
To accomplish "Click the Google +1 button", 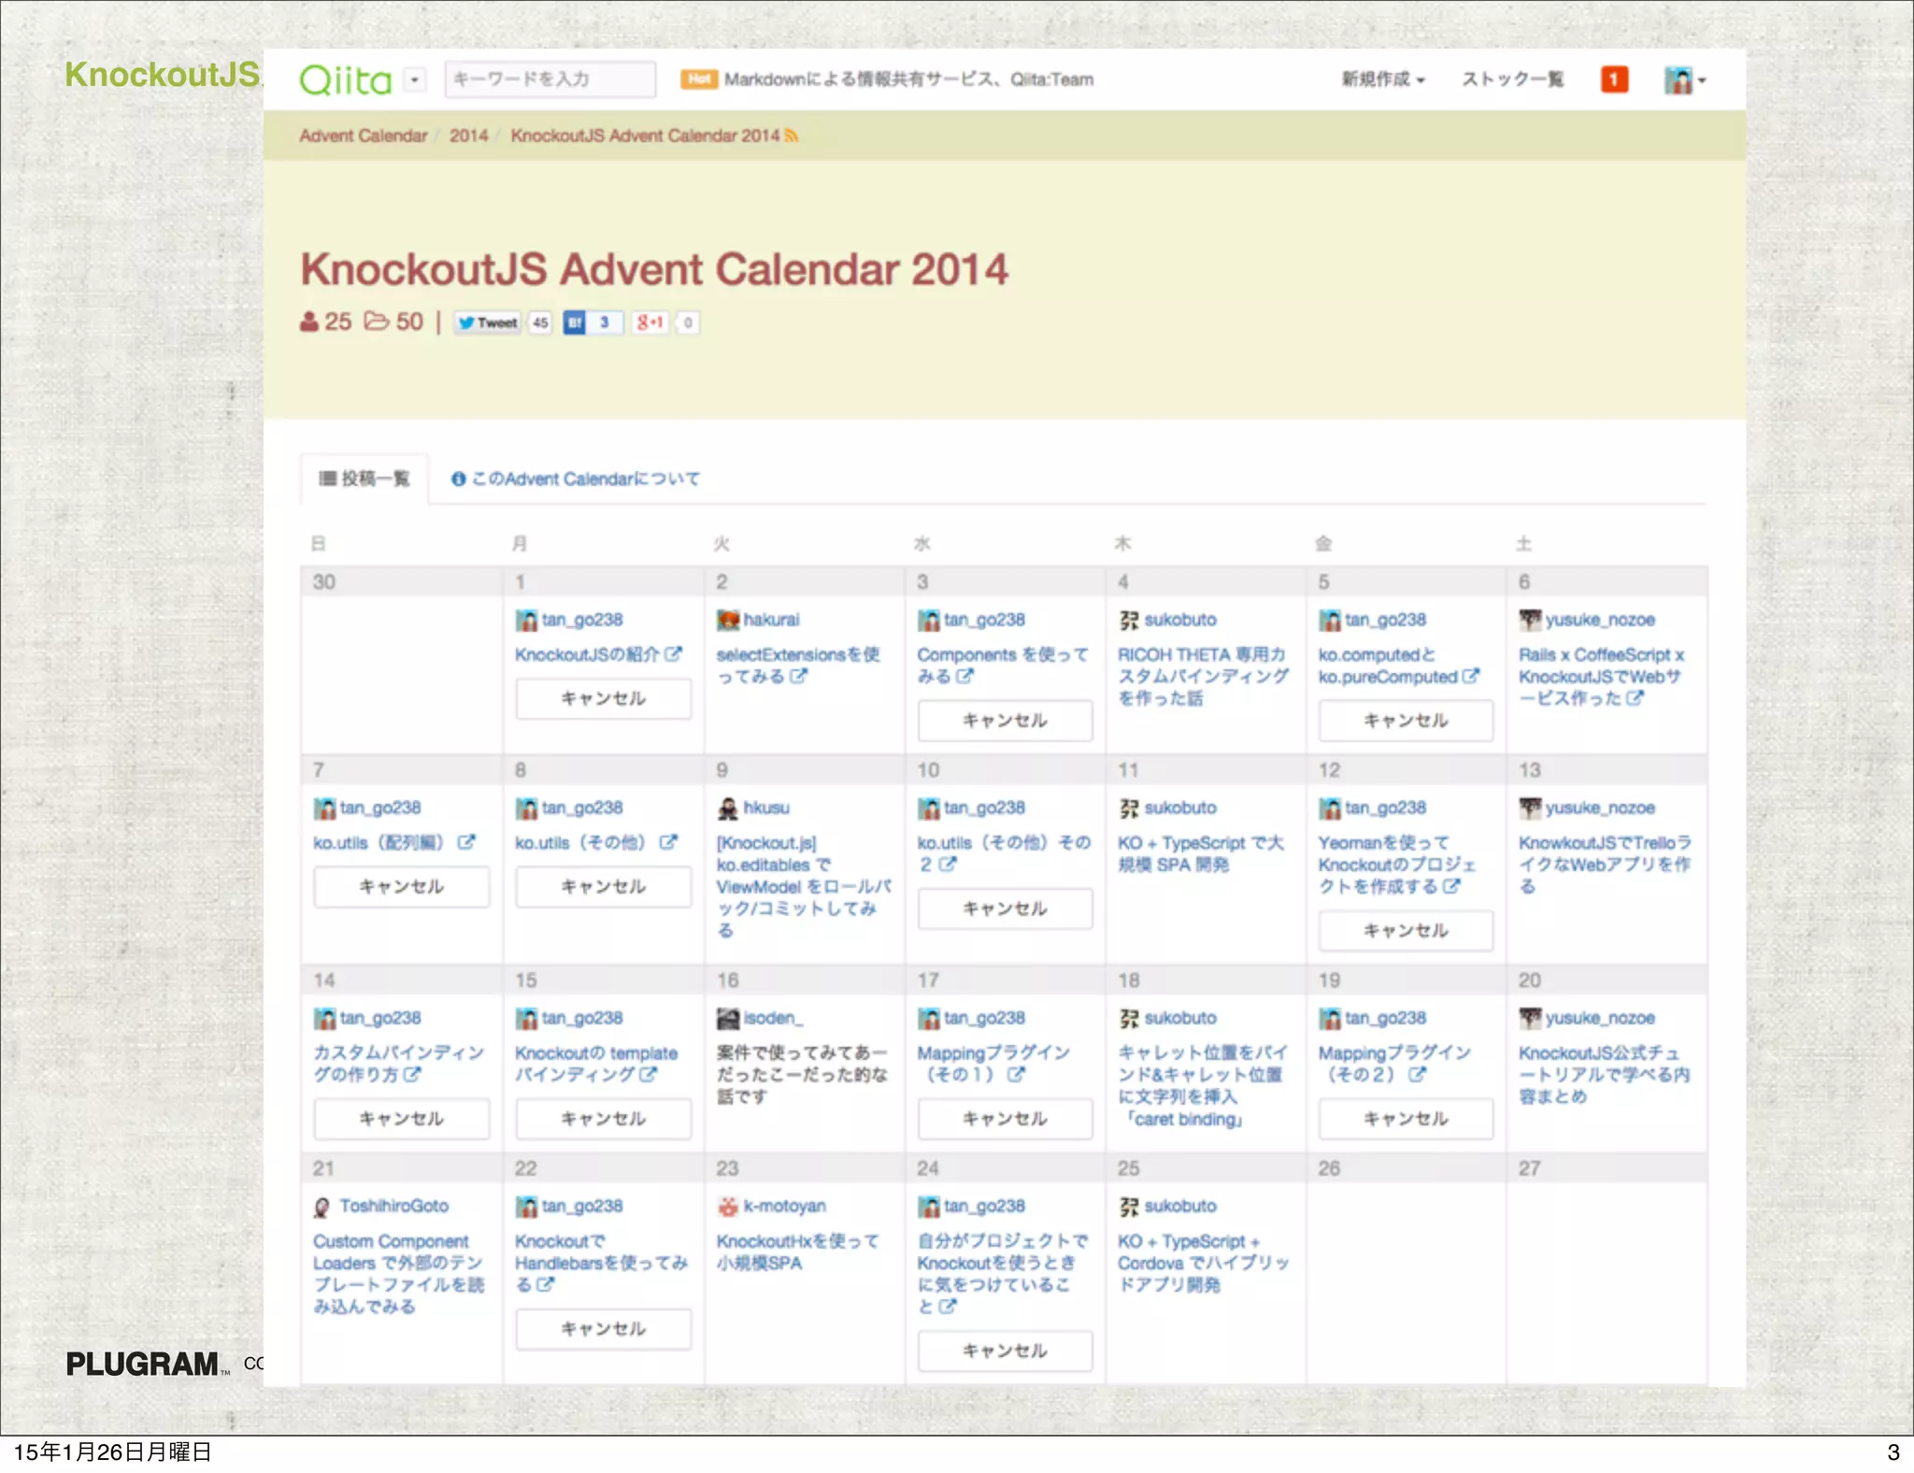I will point(650,322).
